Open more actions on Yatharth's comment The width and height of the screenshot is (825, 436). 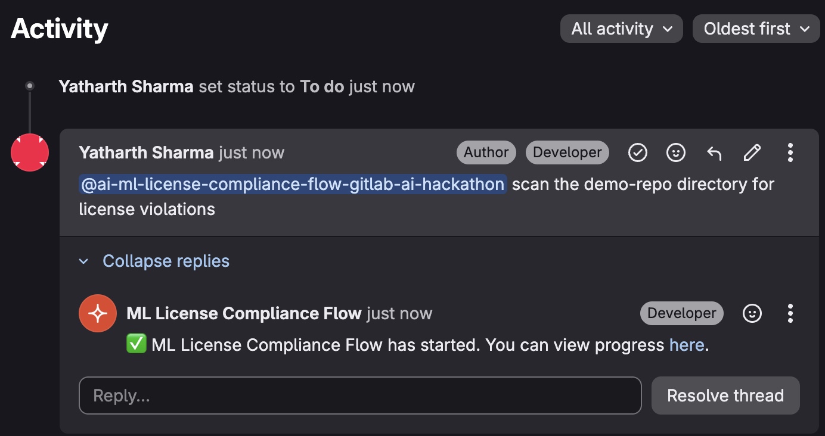[x=790, y=152]
